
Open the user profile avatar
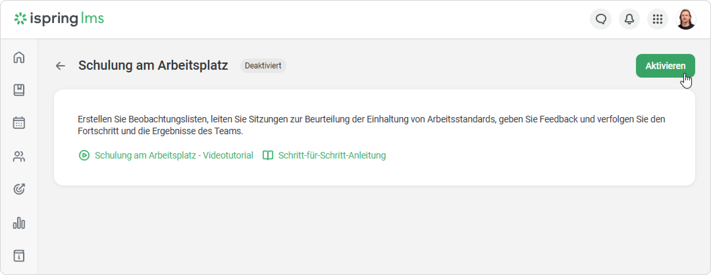click(686, 19)
